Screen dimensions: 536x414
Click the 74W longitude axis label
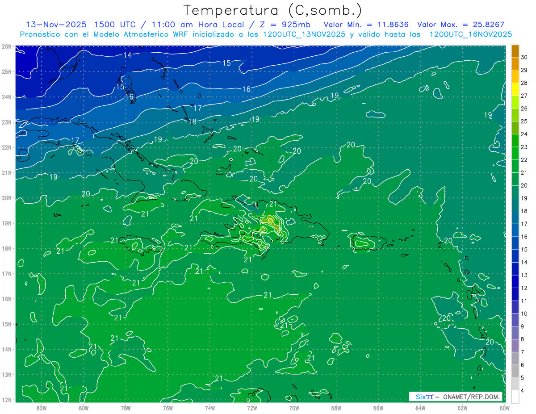[x=210, y=408]
